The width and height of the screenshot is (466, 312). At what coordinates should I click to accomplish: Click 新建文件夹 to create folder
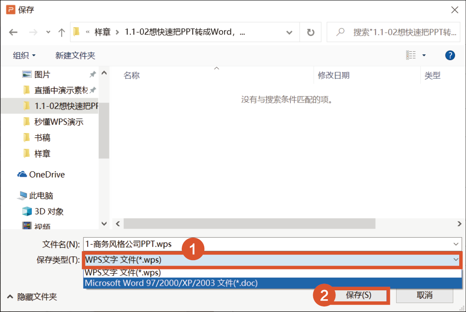tap(75, 55)
